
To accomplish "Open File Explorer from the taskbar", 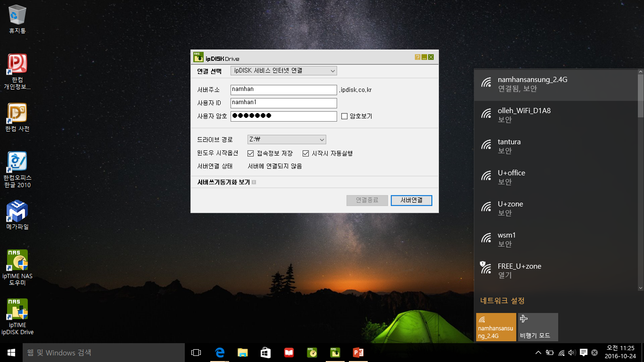I will click(x=242, y=353).
